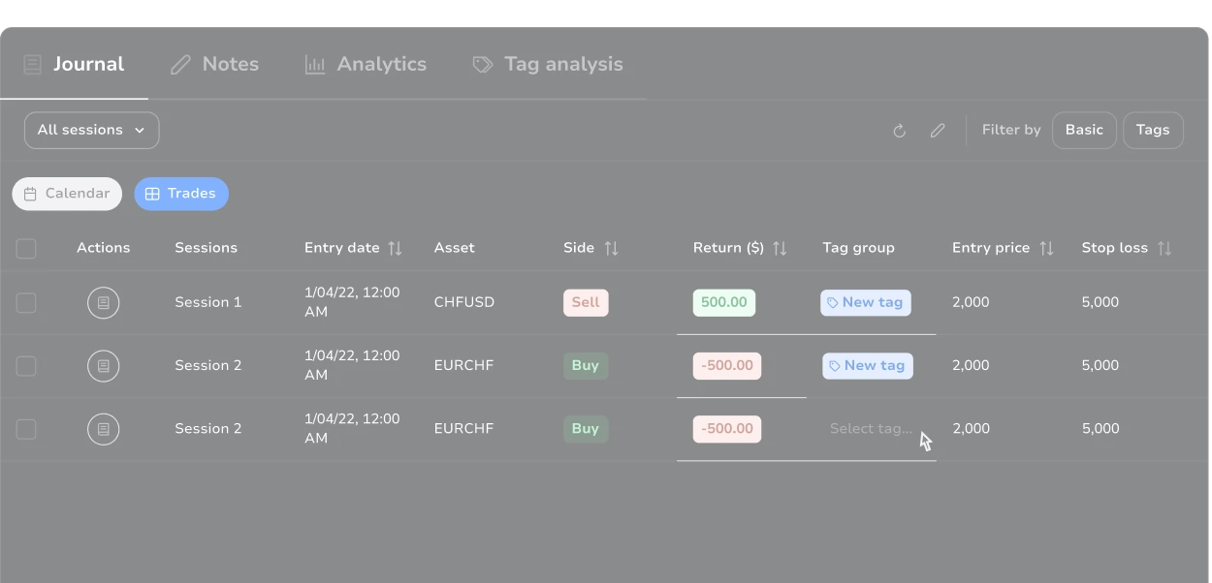Click the Tag group column header
1212x583 pixels.
(859, 249)
